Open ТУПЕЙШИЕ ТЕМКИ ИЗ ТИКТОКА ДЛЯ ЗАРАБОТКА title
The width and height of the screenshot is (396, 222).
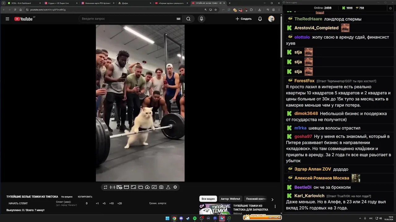[251, 208]
